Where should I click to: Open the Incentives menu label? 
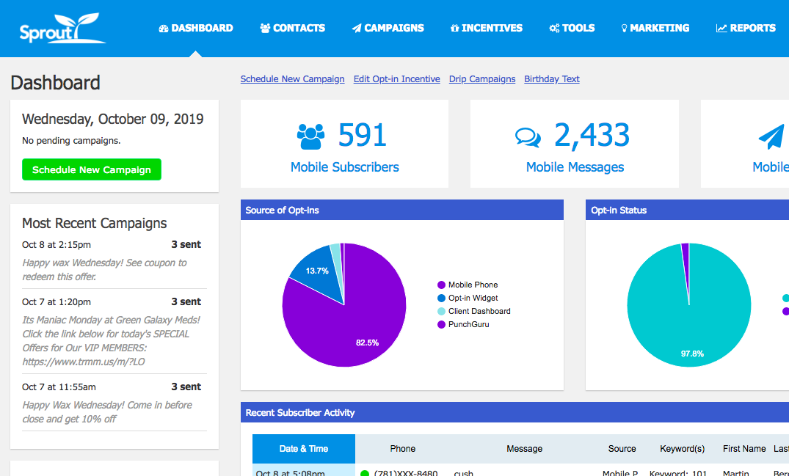(492, 28)
